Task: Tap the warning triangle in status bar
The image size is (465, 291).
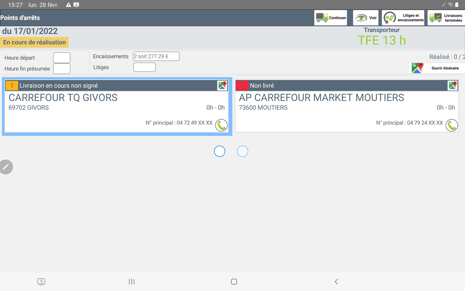Action: tap(68, 5)
